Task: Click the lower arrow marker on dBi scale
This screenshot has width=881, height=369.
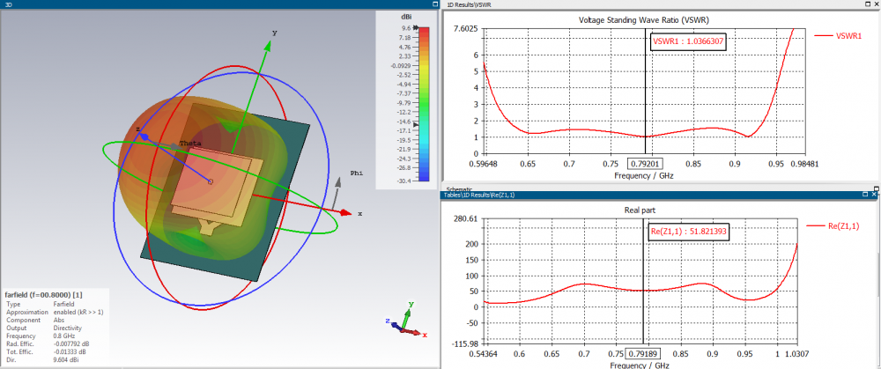Action: pyautogui.click(x=417, y=125)
